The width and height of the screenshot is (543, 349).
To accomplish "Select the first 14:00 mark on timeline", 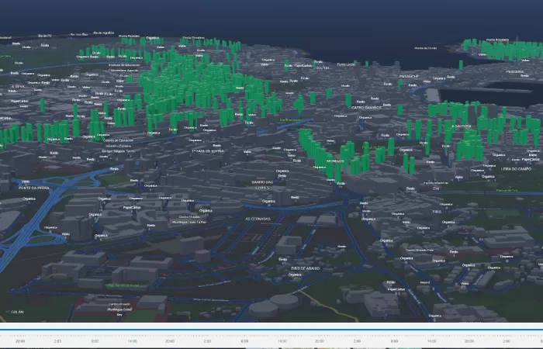I will point(132,340).
